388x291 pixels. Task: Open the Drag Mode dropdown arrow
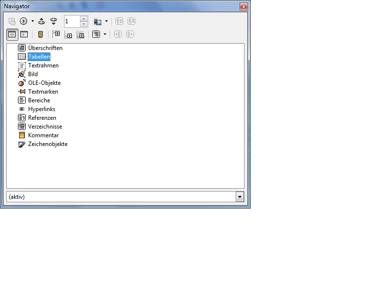click(x=106, y=21)
